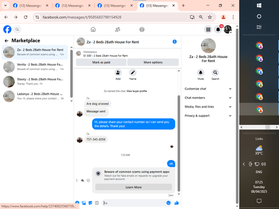Open the more options dots beside the scam notice
The image size is (279, 209).
(77, 181)
